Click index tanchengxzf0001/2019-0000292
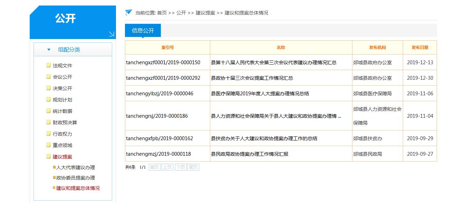The height and width of the screenshot is (203, 456). 163,78
